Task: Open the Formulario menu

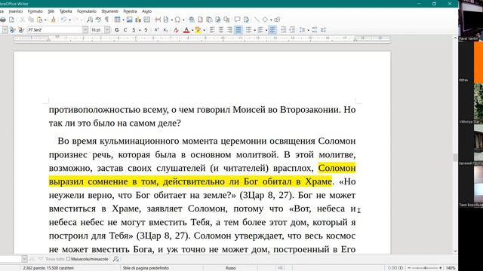Action: pyautogui.click(x=87, y=11)
